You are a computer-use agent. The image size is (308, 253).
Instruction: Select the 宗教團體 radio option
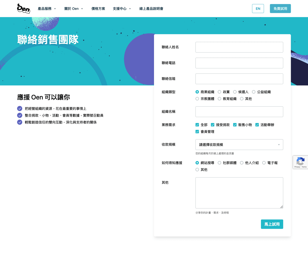coord(197,99)
